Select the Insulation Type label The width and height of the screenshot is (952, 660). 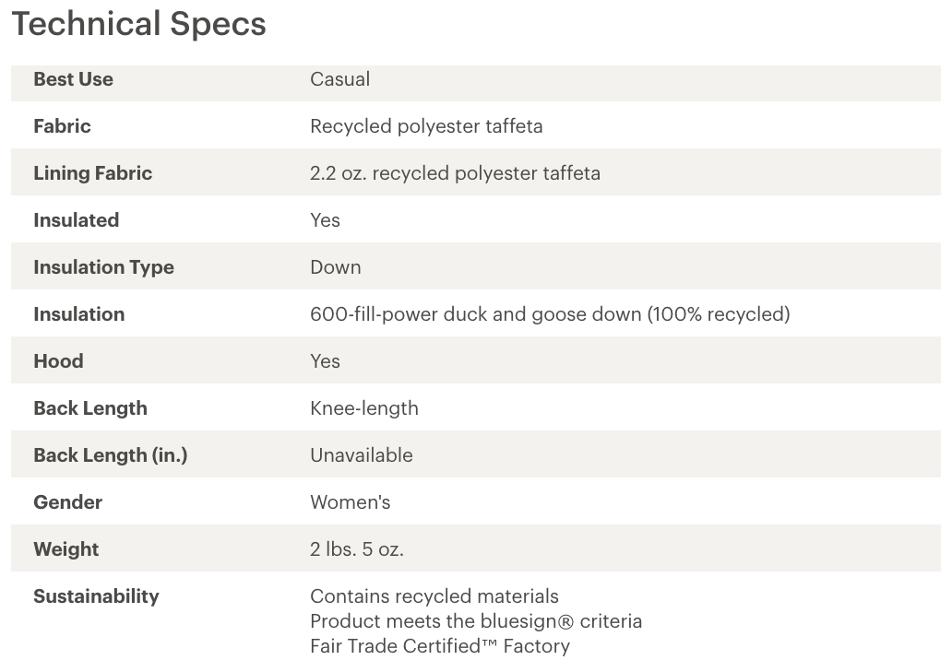pyautogui.click(x=103, y=267)
